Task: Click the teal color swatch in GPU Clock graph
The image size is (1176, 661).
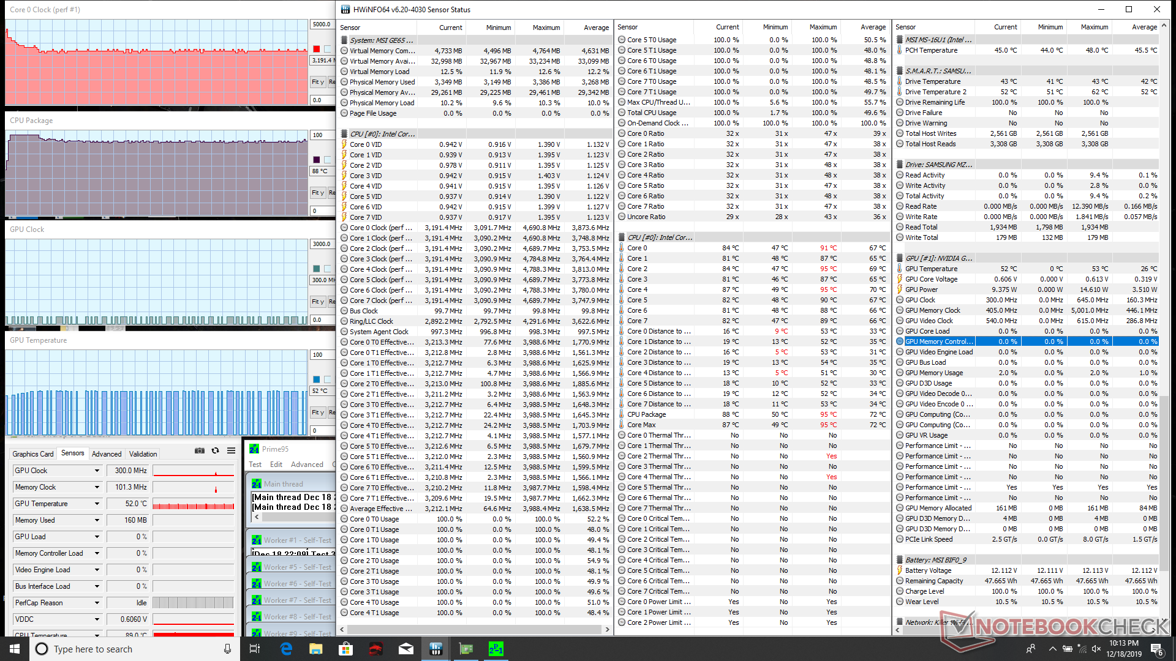Action: pyautogui.click(x=317, y=269)
